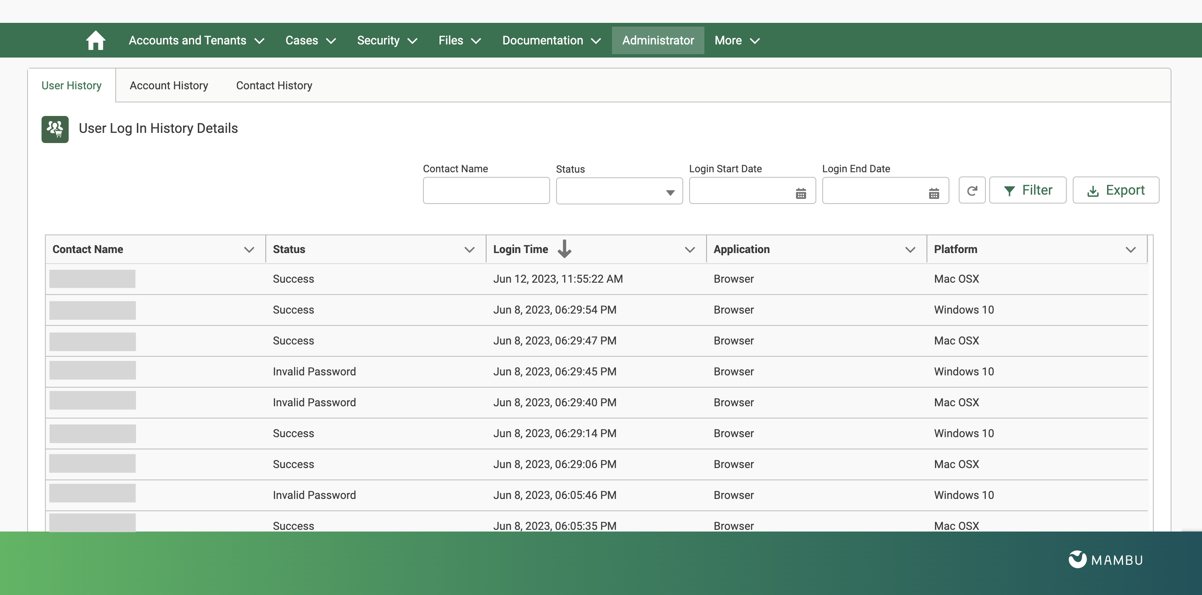Switch to the Account History tab
Viewport: 1202px width, 595px height.
[x=169, y=85]
